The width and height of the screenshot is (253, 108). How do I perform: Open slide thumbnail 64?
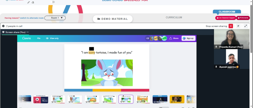(x=75, y=99)
